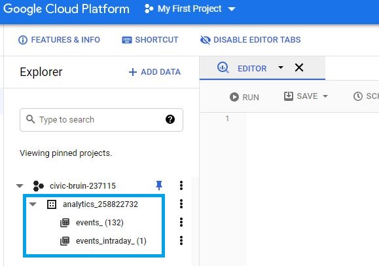Run the query
Image resolution: width=379 pixels, height=266 pixels.
coord(245,98)
